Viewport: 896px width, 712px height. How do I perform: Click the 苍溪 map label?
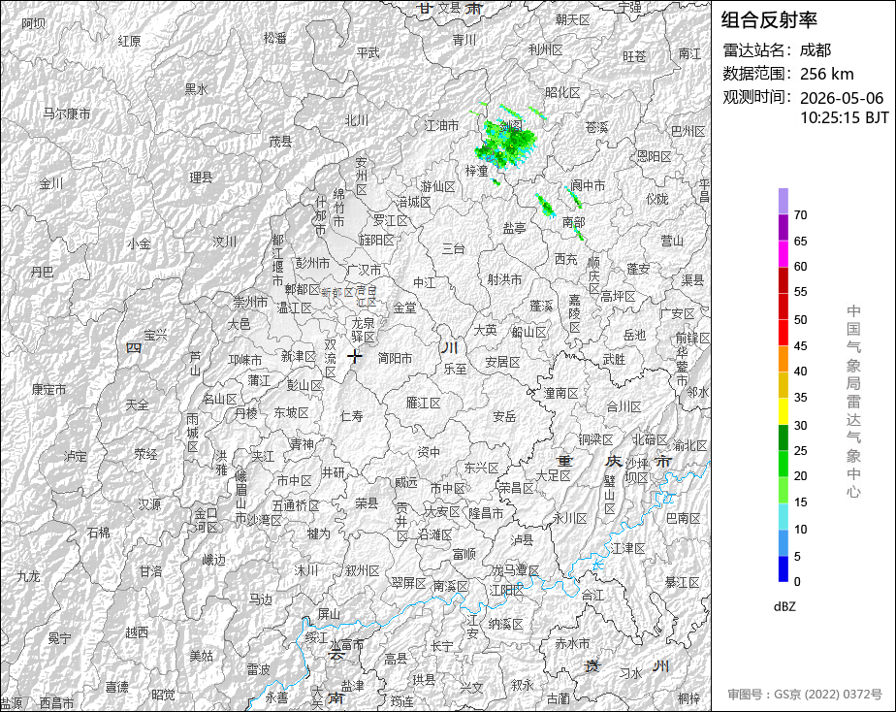pyautogui.click(x=596, y=127)
